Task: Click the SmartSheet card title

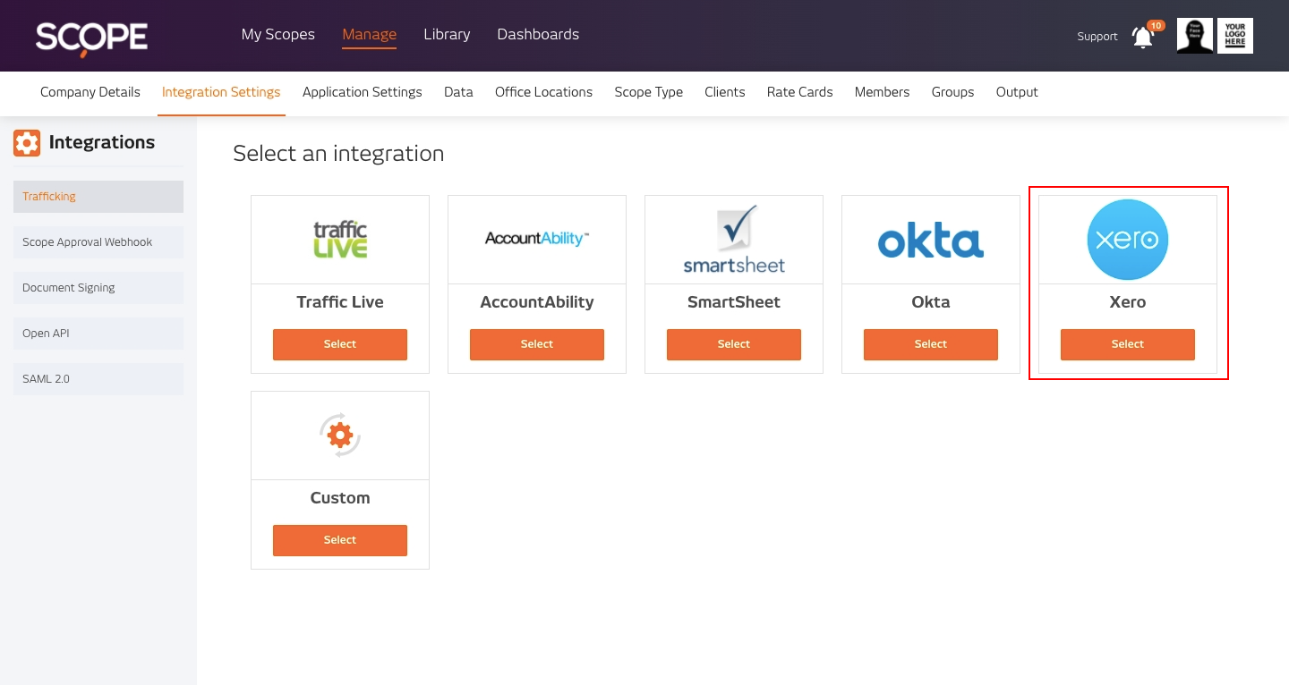Action: [x=734, y=302]
